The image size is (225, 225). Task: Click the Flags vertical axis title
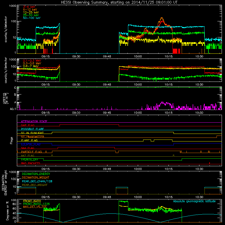12,140
